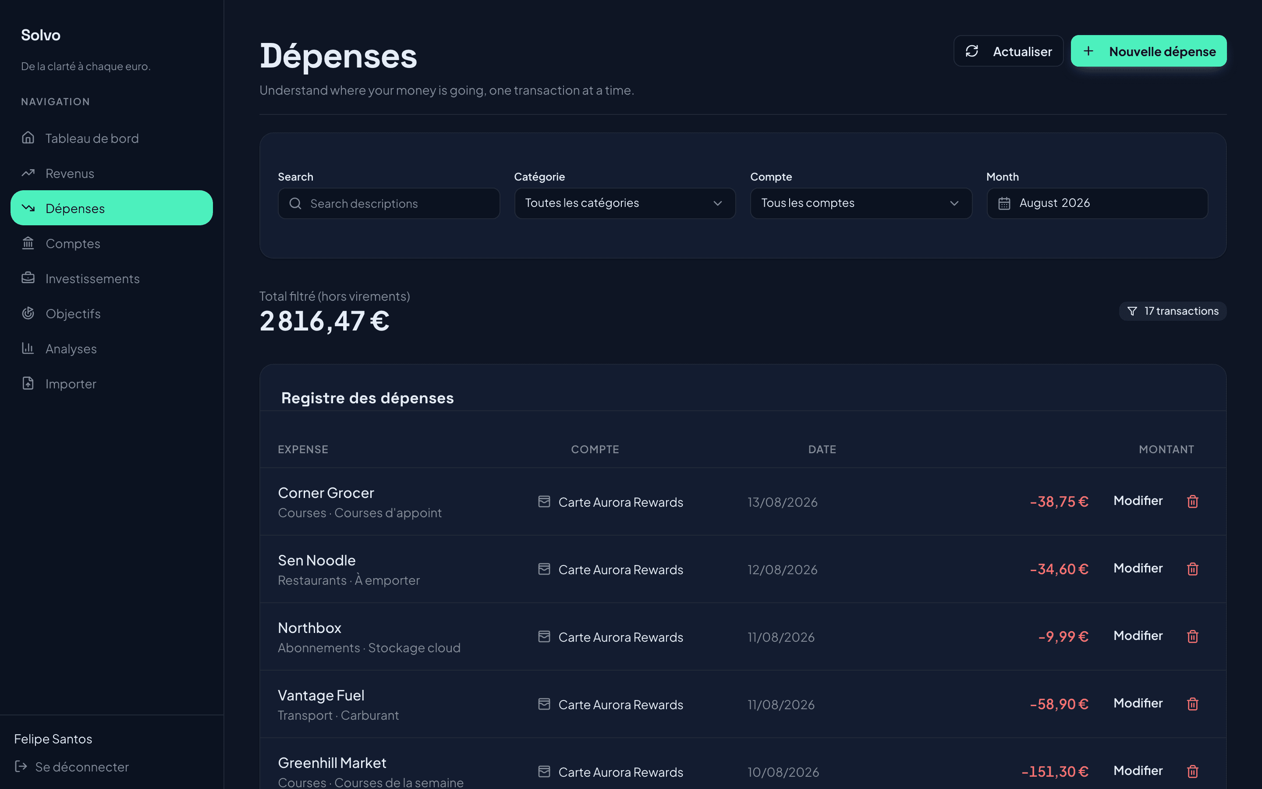The image size is (1262, 789).
Task: Click the EXPENSE column header
Action: 303,449
